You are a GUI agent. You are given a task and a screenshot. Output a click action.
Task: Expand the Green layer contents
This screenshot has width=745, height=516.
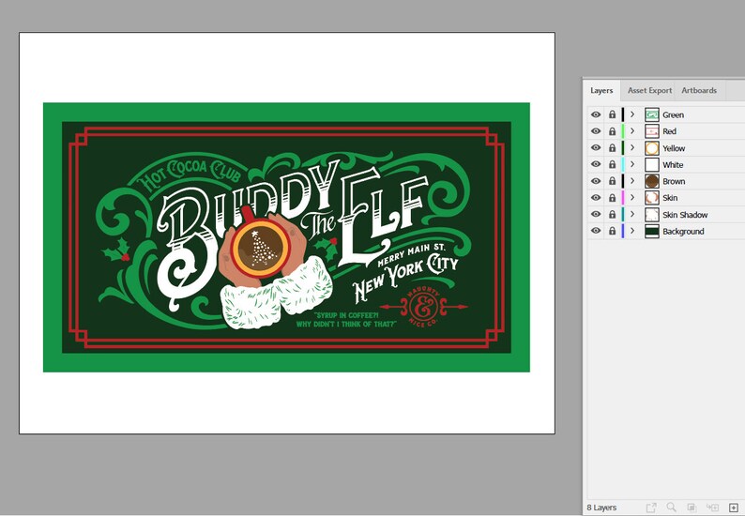632,114
